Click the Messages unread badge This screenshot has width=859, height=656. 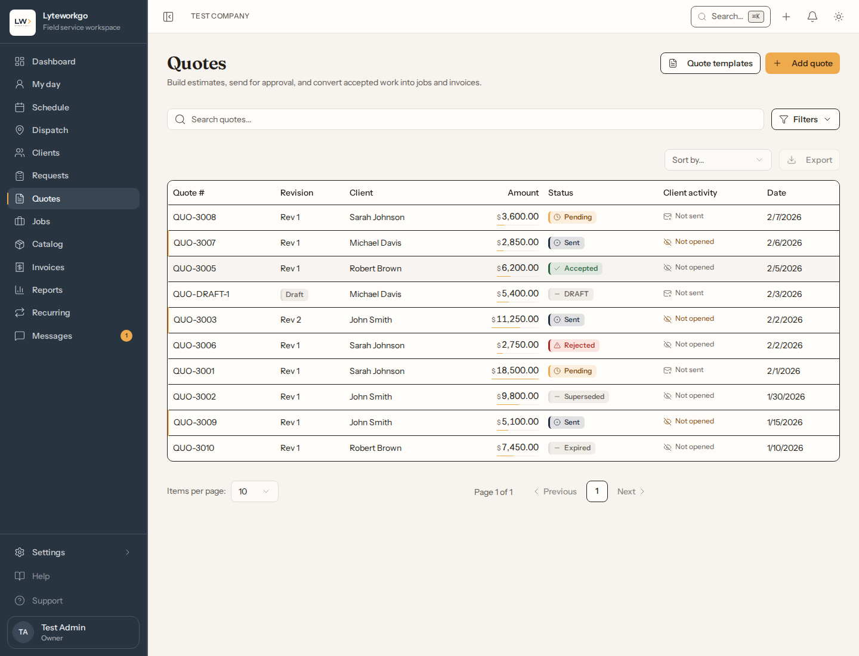pos(126,336)
